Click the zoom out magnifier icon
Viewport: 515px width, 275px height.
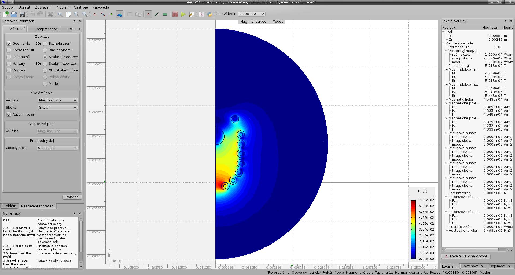pyautogui.click(x=85, y=14)
